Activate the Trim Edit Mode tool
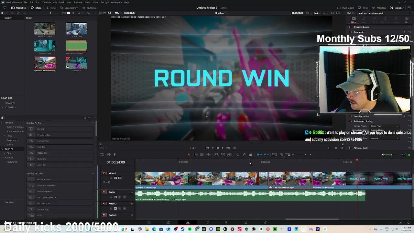 (195, 155)
